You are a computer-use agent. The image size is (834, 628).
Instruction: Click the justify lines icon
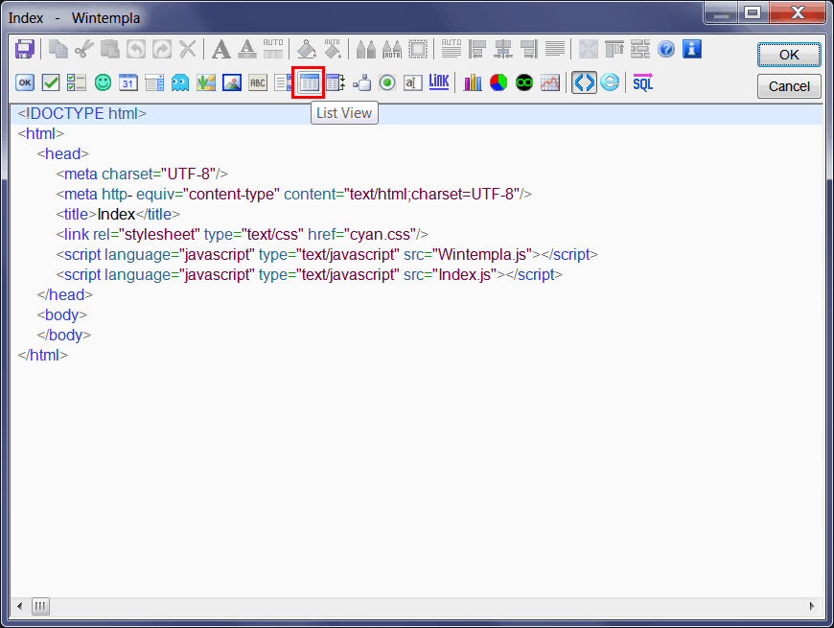(555, 50)
